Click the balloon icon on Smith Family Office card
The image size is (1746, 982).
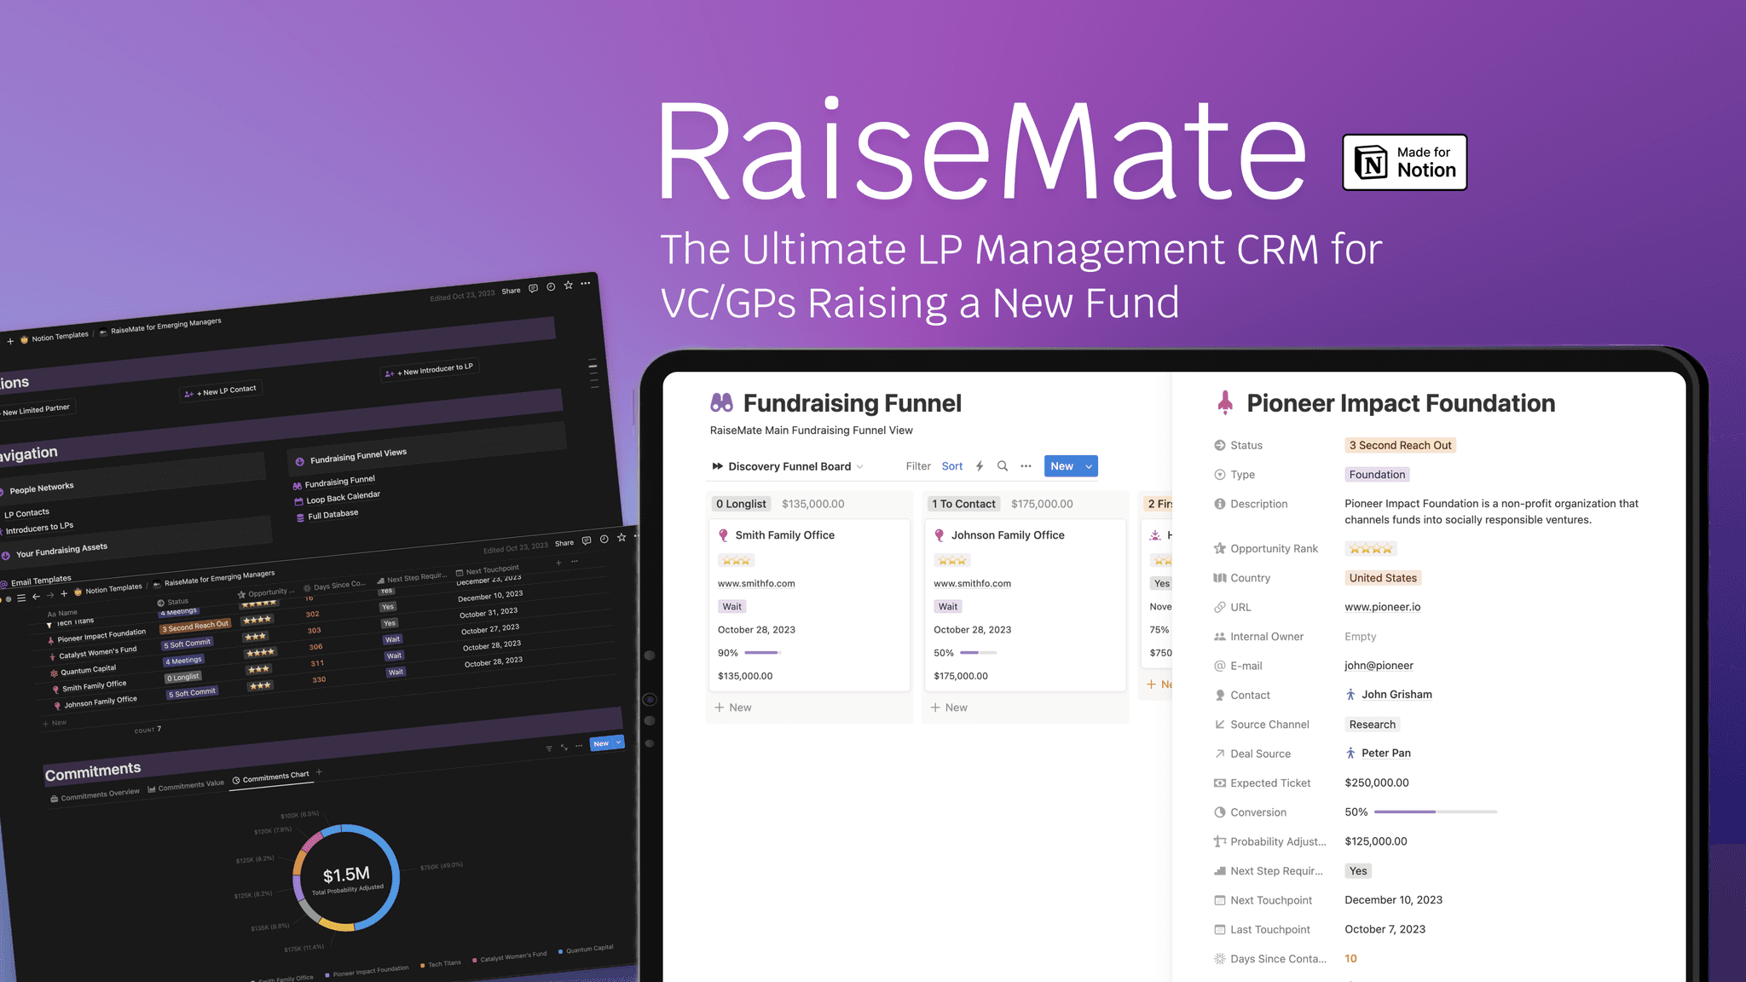[x=723, y=535]
